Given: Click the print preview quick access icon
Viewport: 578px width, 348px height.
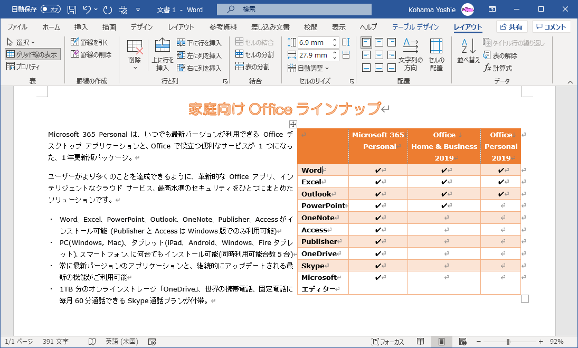Looking at the screenshot, I should coord(123,10).
